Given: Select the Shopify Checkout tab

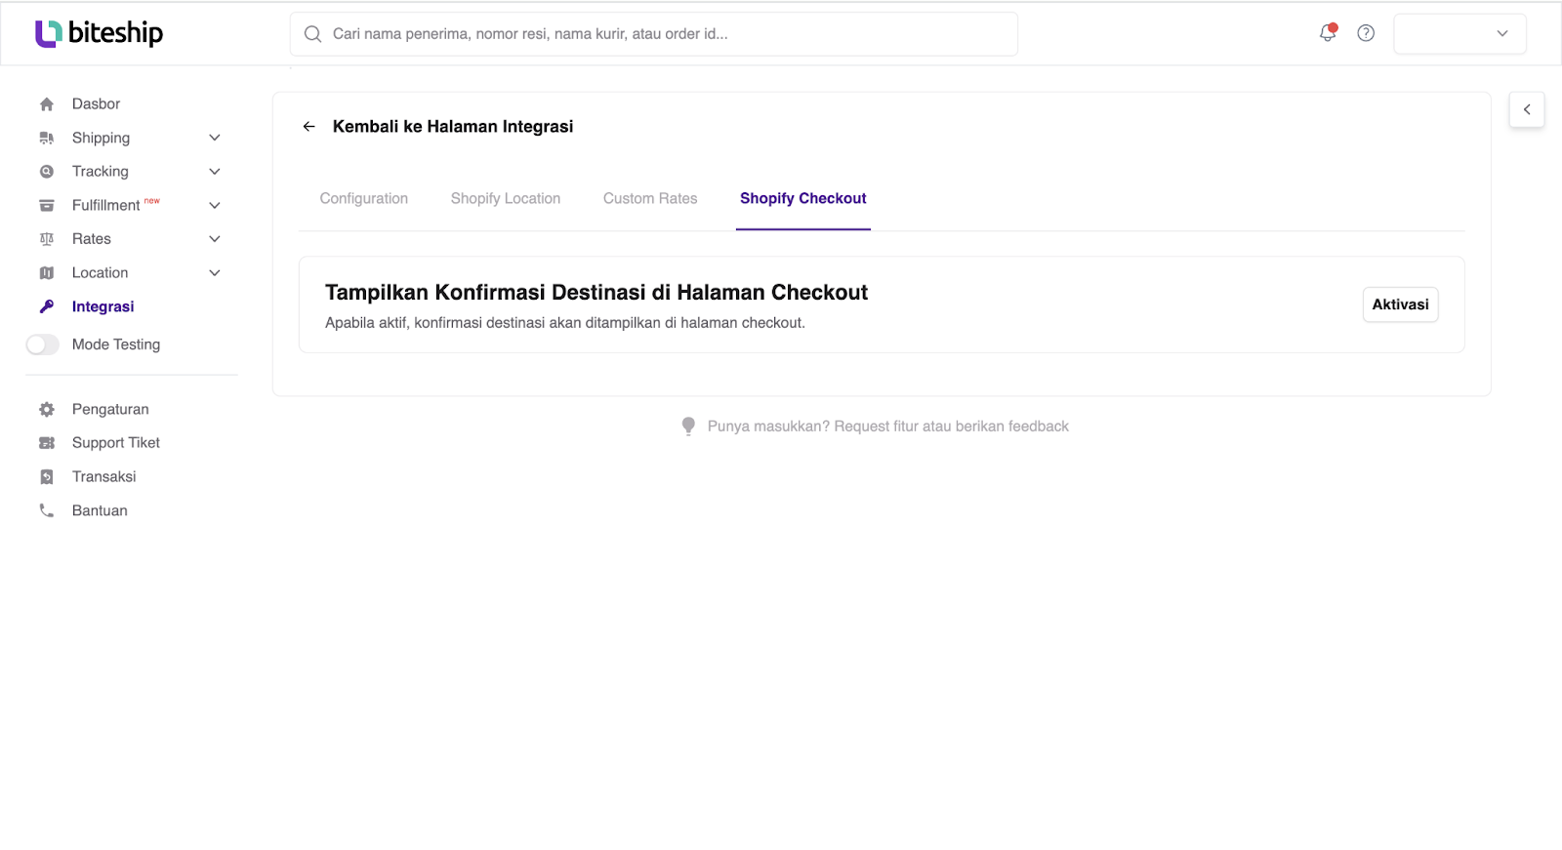Looking at the screenshot, I should pos(803,198).
